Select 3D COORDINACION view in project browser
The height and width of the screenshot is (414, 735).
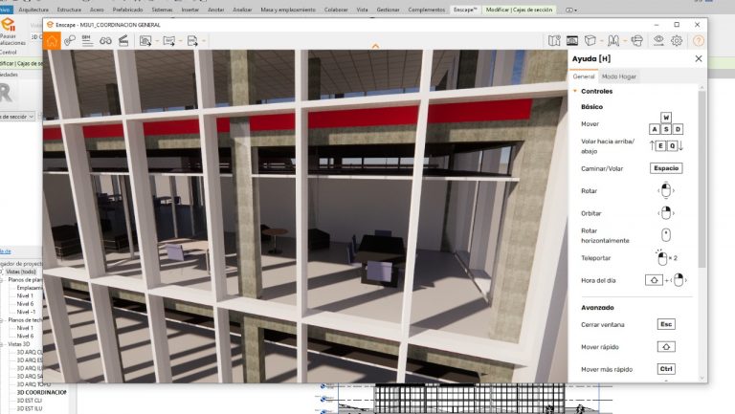(x=42, y=392)
